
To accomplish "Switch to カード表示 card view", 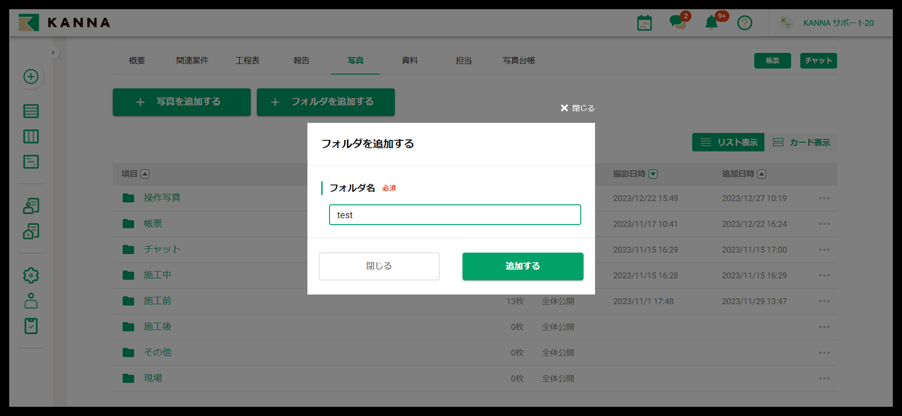I will point(801,142).
